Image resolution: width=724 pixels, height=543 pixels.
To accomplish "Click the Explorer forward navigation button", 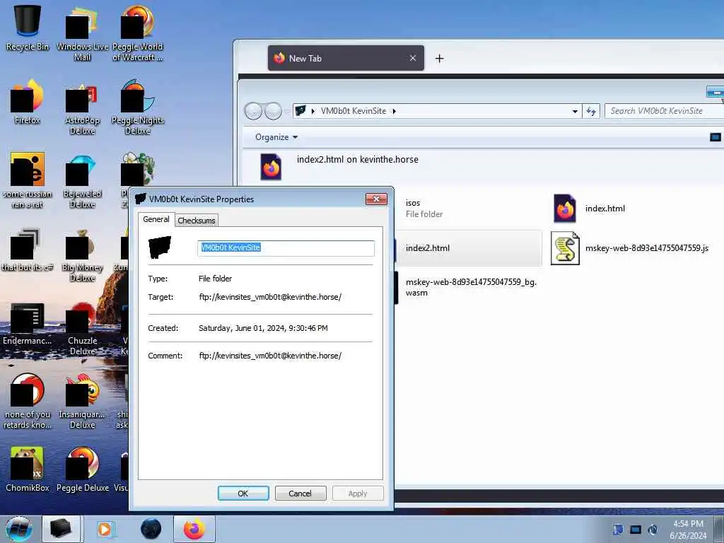I will coord(274,111).
